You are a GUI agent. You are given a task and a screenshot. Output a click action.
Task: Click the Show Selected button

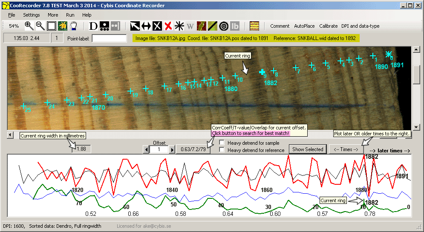pos(308,149)
